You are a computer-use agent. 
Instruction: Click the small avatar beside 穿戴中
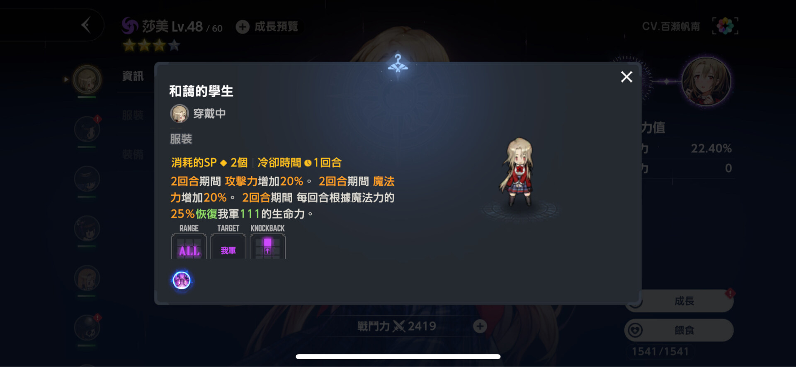180,113
